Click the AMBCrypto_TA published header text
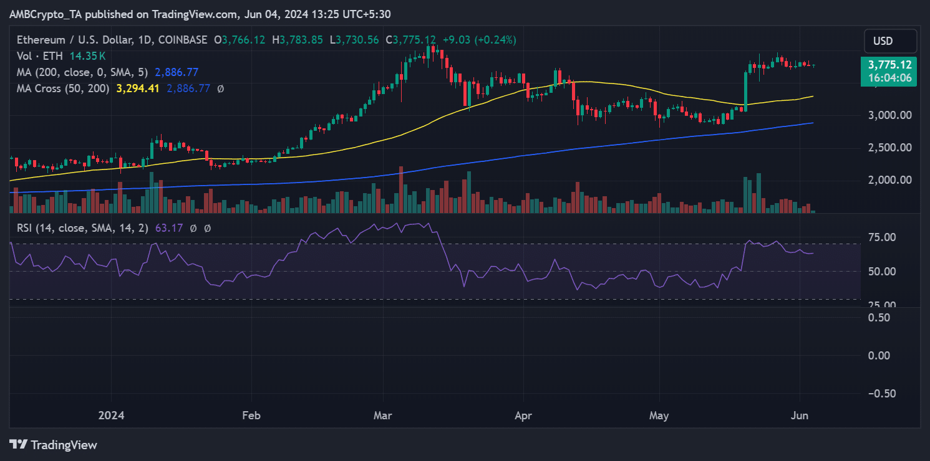 tap(200, 14)
